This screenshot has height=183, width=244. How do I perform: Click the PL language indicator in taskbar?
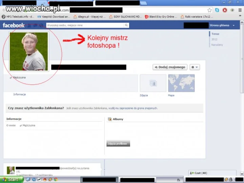[179, 180]
